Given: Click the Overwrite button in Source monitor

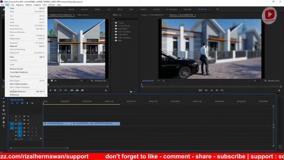Looking at the screenshot, I should tap(77, 90).
